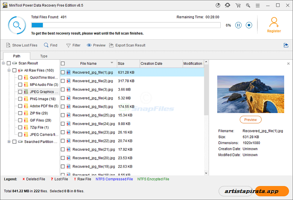Screen dimensions: 293x200
Task: Check the GIF Files (29) checkbox
Action: [x=20, y=120]
